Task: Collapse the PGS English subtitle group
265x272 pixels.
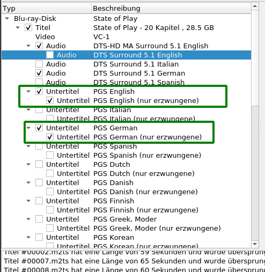Action: coord(28,91)
